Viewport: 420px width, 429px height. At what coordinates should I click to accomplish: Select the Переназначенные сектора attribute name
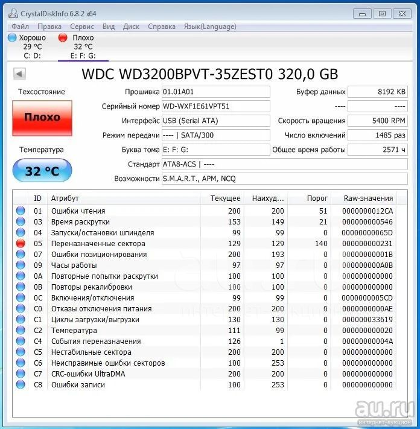pyautogui.click(x=98, y=244)
